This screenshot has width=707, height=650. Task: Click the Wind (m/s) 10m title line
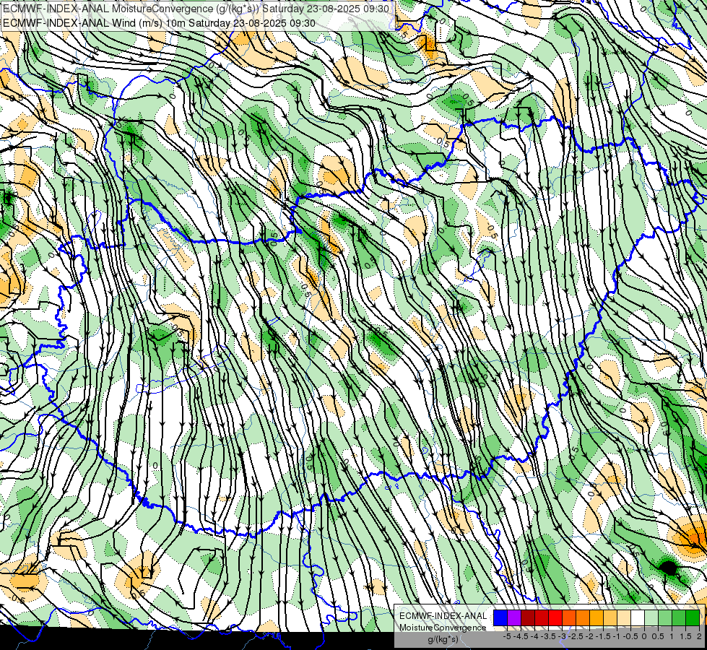coord(159,22)
